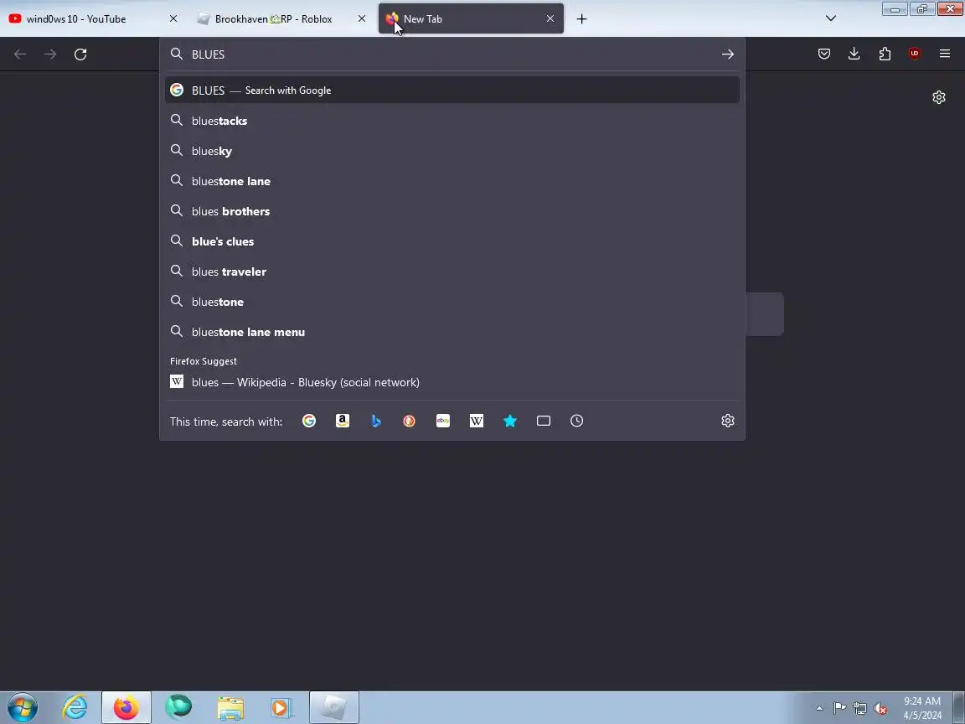
Task: Open Pocket save icon in toolbar
Action: pyautogui.click(x=824, y=54)
